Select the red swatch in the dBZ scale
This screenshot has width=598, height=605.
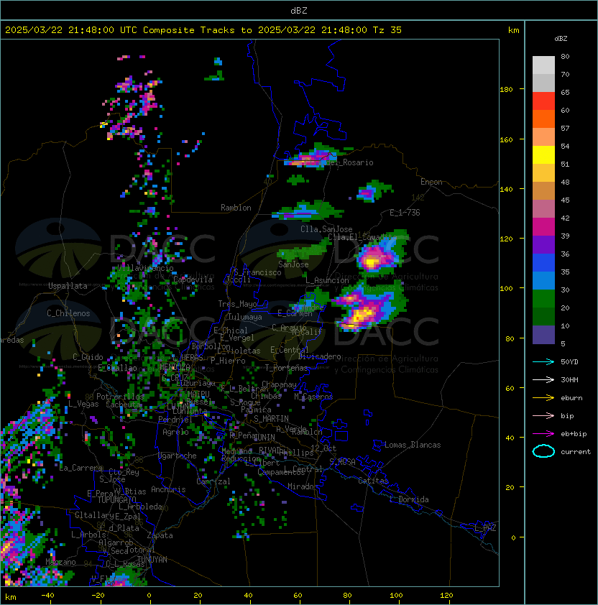pos(543,101)
